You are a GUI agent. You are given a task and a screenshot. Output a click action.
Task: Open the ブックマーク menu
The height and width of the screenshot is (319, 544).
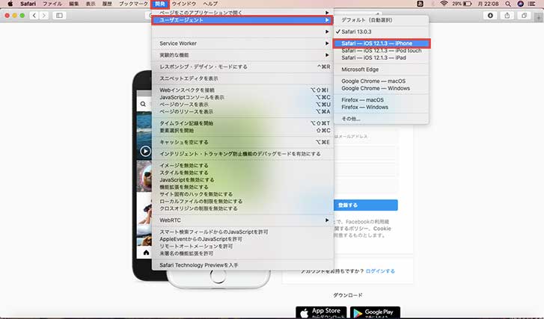click(x=133, y=4)
